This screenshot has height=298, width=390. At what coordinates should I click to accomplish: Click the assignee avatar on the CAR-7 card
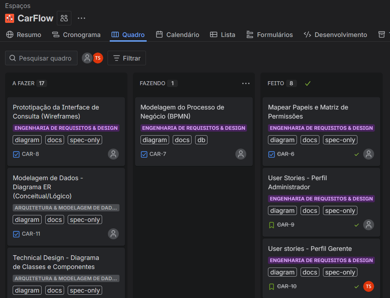241,154
